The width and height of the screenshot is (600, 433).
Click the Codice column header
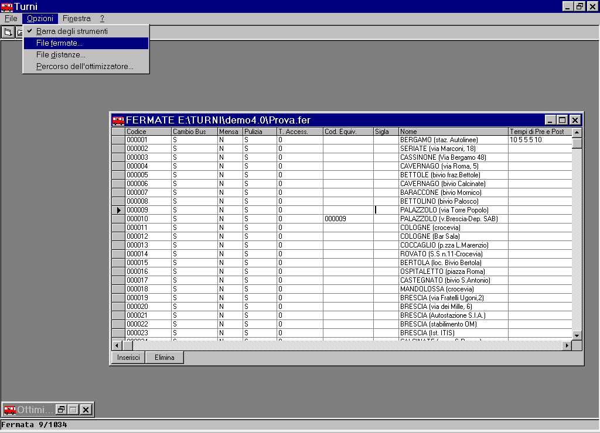point(148,132)
